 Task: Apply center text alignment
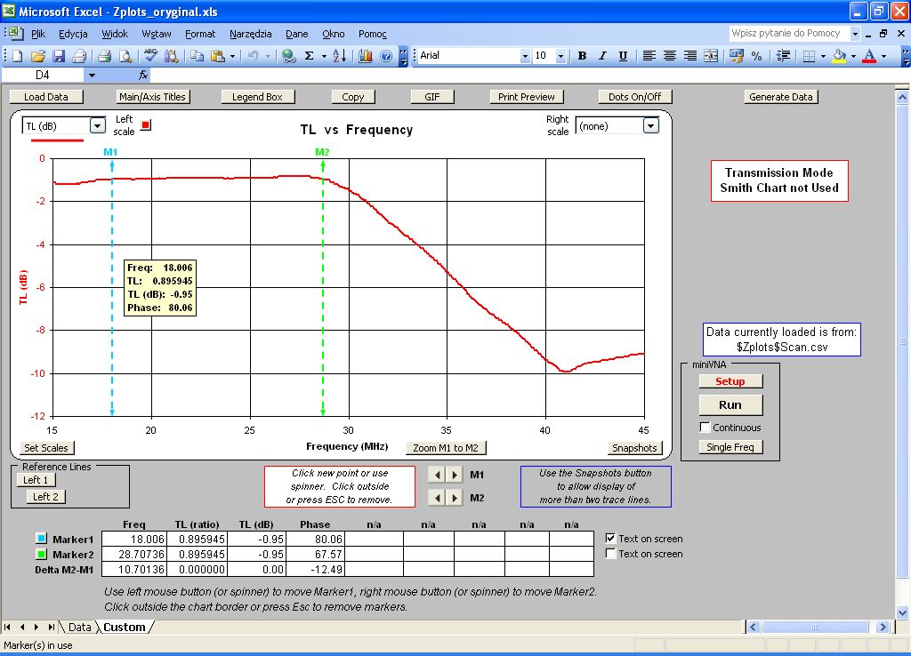click(670, 56)
